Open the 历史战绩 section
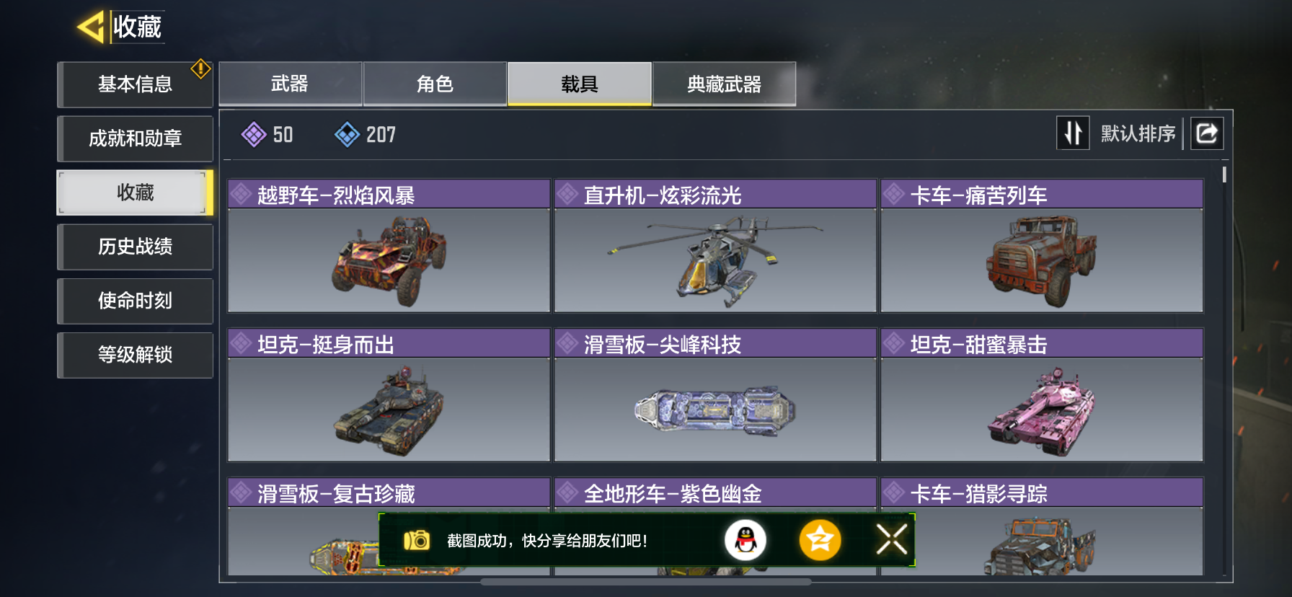 click(x=136, y=247)
